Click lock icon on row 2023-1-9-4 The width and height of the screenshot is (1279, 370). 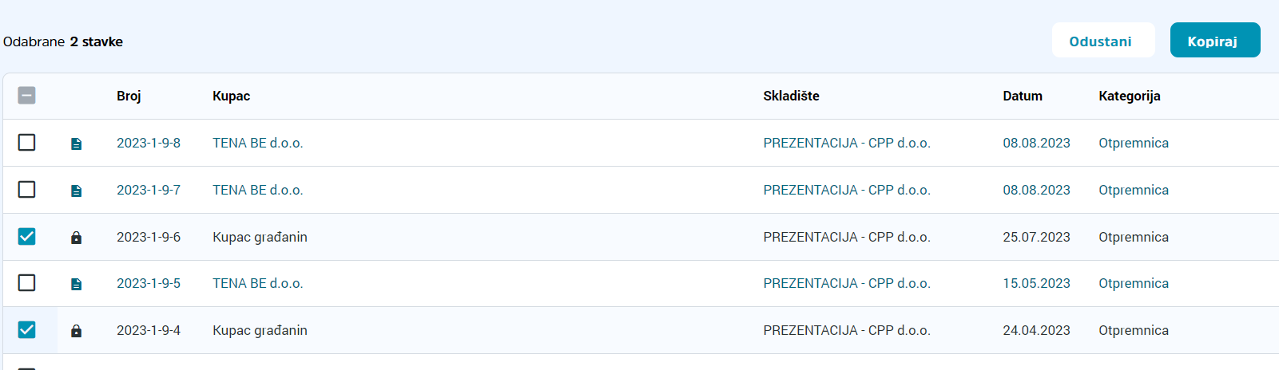(x=76, y=331)
